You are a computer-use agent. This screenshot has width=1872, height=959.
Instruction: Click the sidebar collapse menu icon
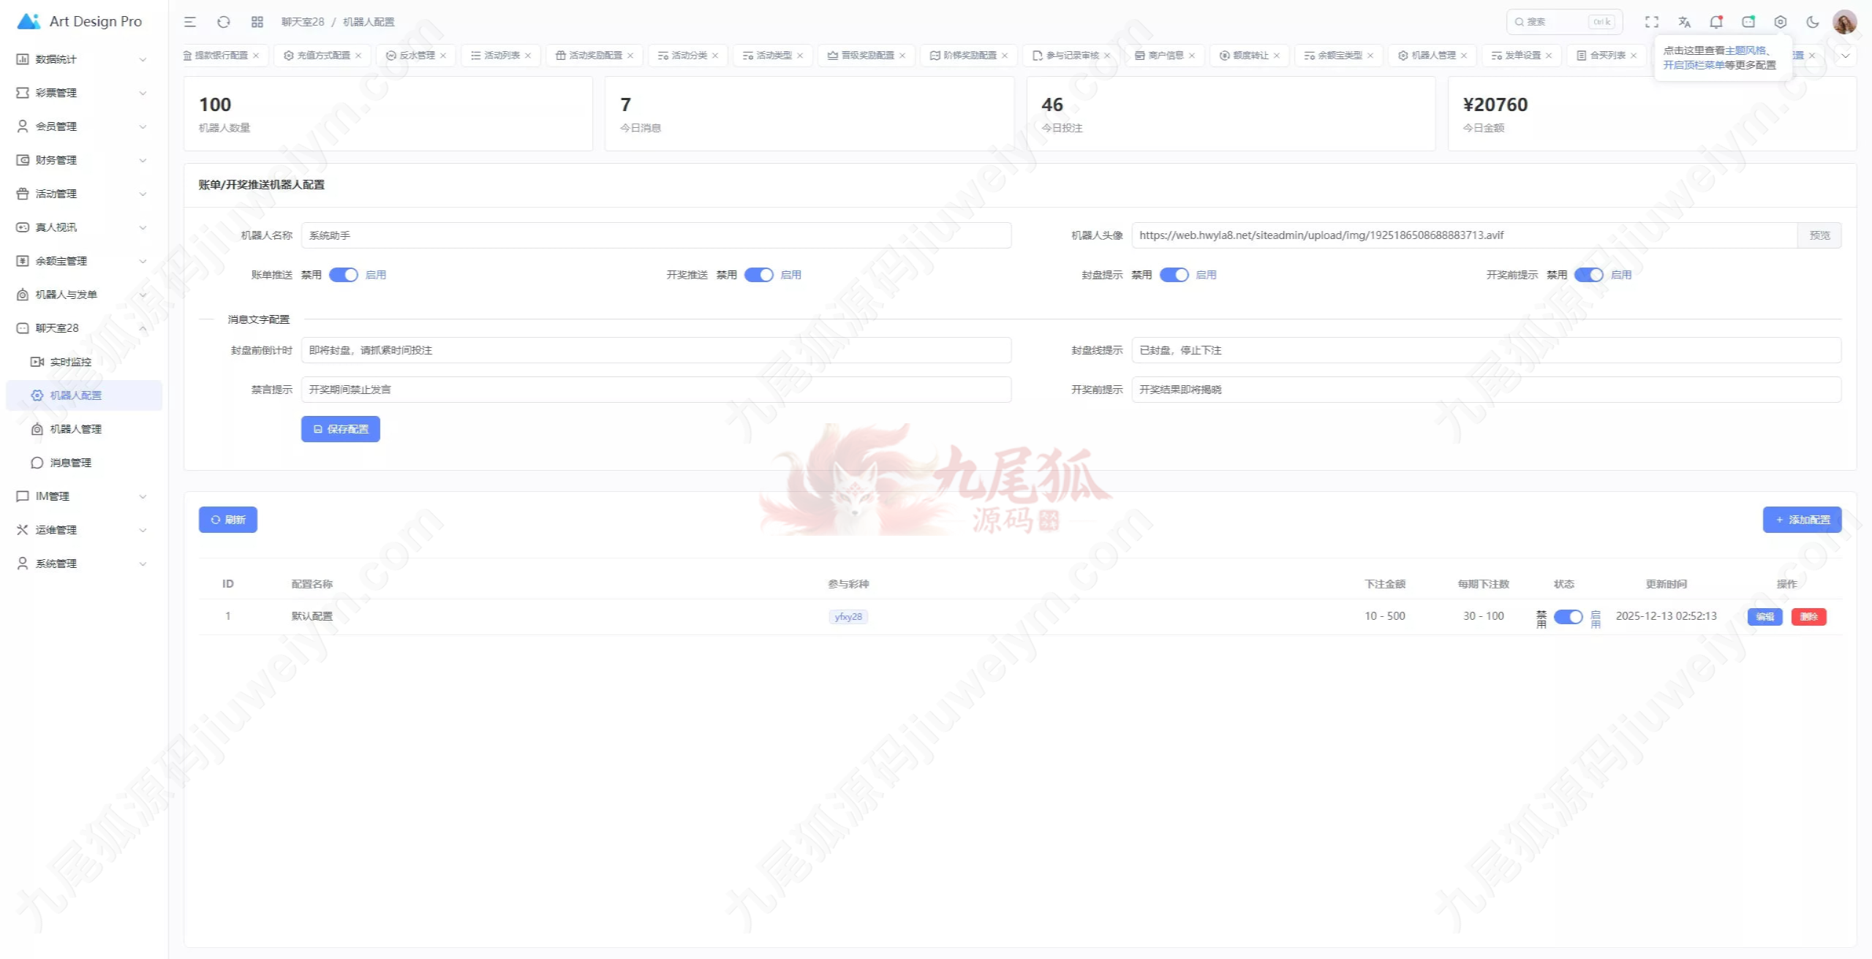click(x=190, y=22)
